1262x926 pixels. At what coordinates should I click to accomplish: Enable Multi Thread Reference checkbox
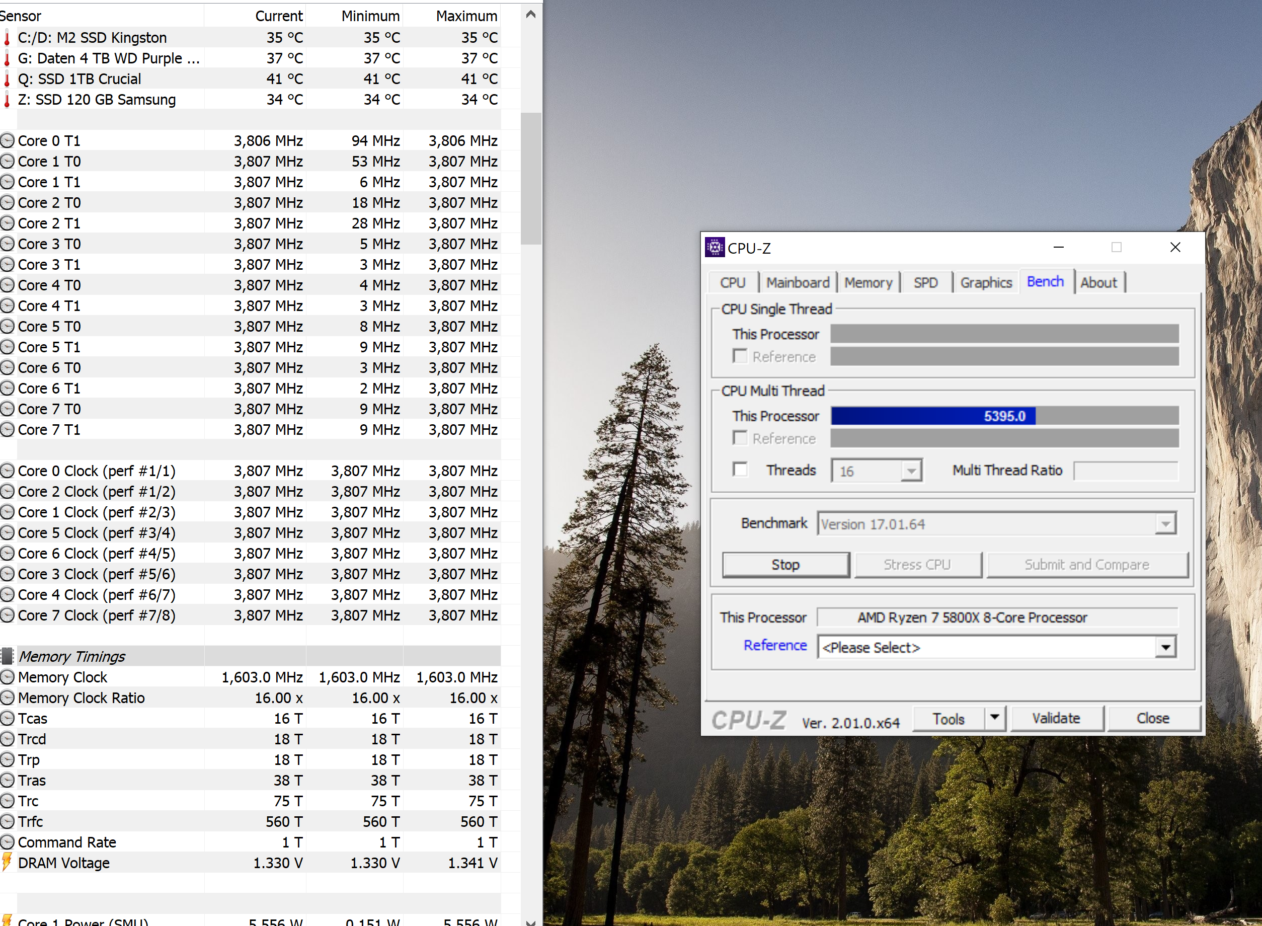pos(740,438)
